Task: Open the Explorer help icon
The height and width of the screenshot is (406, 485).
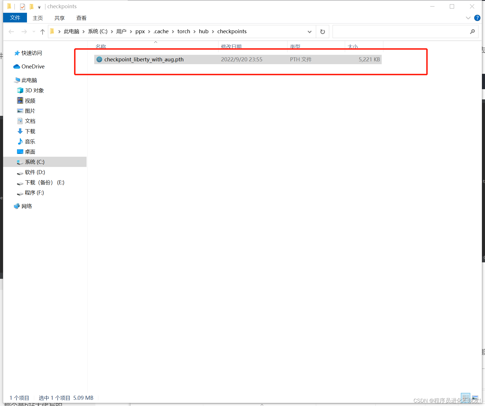Action: point(477,18)
